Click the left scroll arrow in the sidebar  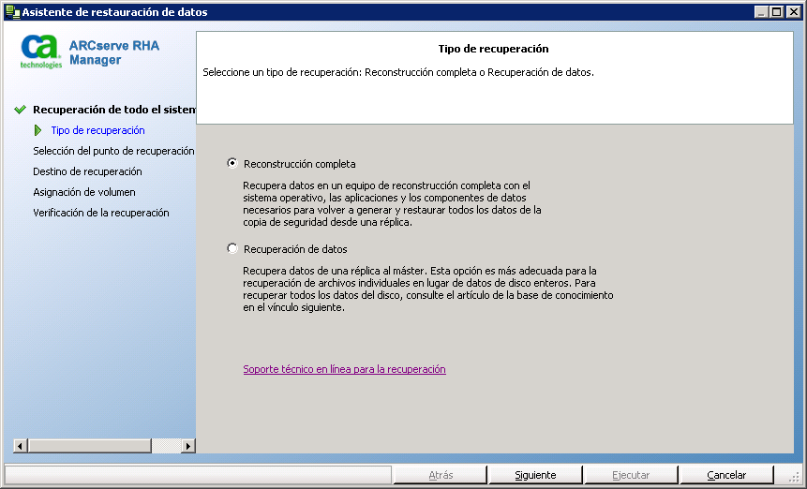click(20, 446)
